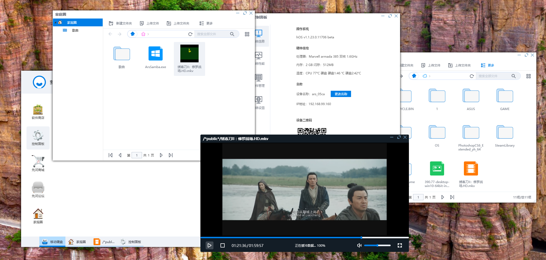Open the 家庭圈 desktop house icon
Viewport: 546px width, 260px height.
[38, 216]
